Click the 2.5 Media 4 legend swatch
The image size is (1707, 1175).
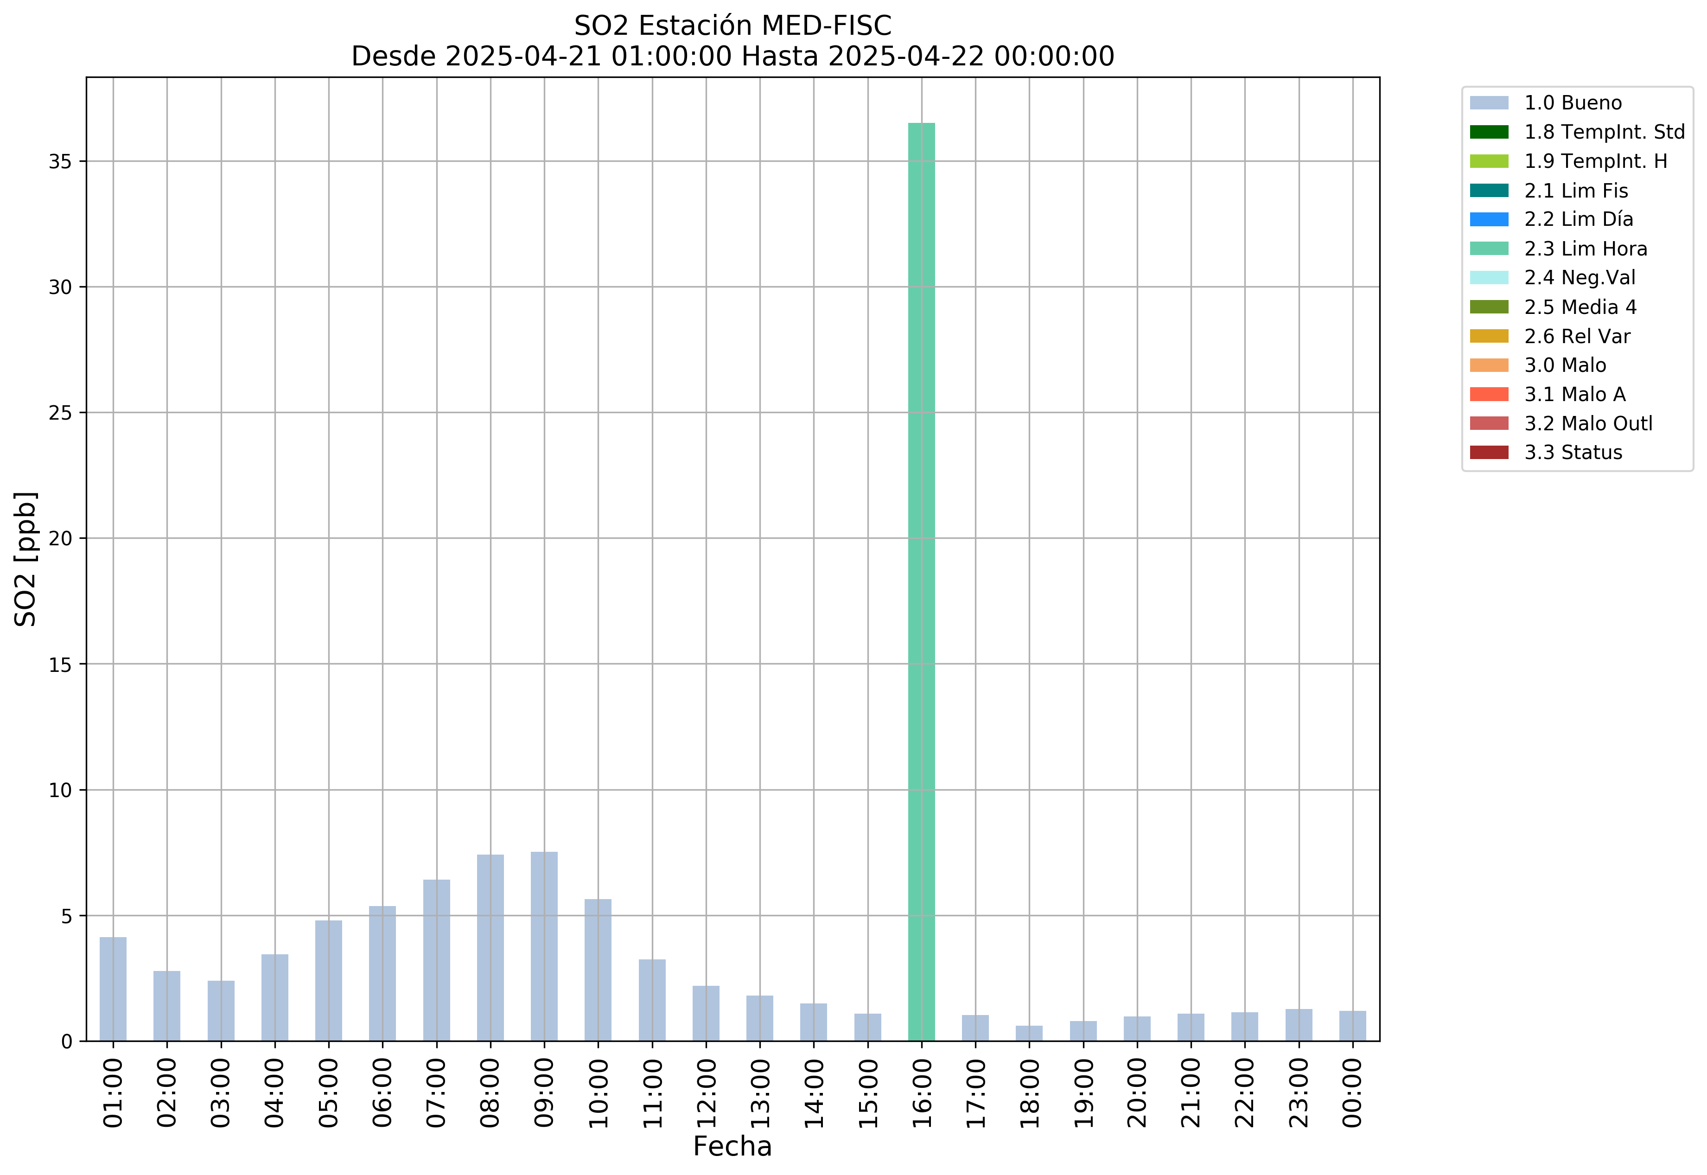pos(1488,307)
